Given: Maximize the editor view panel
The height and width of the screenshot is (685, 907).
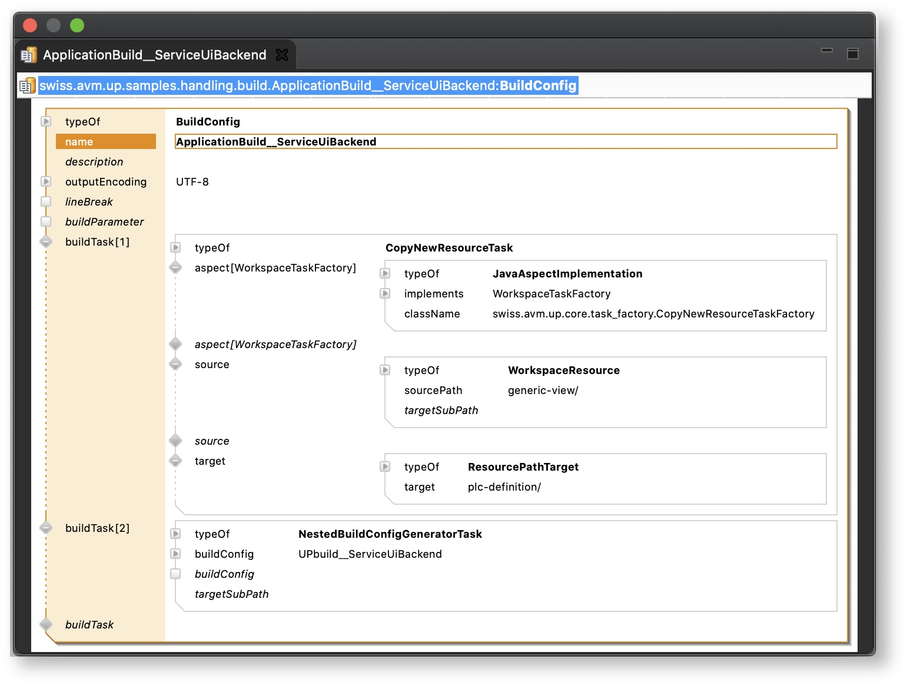Looking at the screenshot, I should pyautogui.click(x=852, y=54).
